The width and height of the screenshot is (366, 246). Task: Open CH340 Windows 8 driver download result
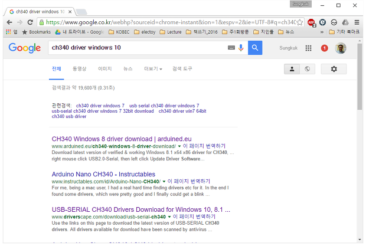pyautogui.click(x=122, y=139)
